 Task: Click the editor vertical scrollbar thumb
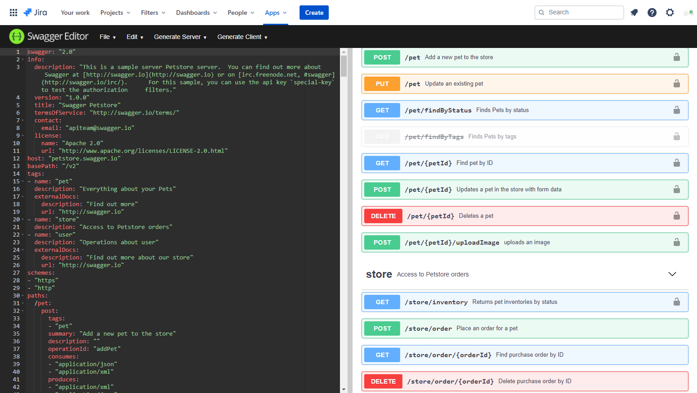pos(344,66)
